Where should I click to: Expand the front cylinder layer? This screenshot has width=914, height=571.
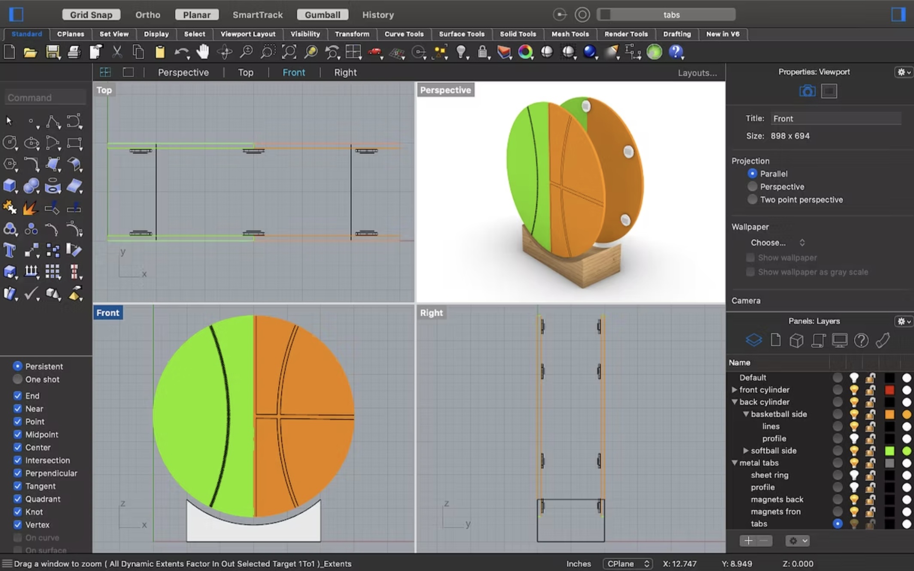tap(734, 389)
